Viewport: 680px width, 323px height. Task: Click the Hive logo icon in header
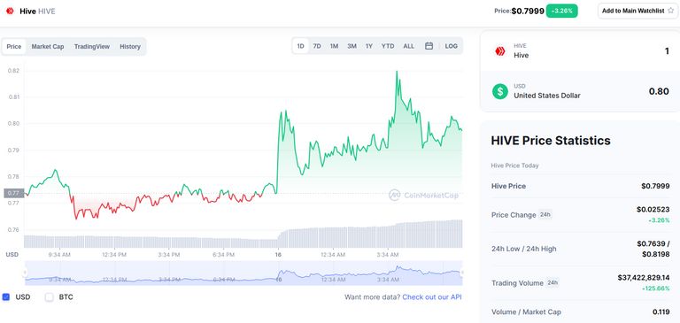10,12
